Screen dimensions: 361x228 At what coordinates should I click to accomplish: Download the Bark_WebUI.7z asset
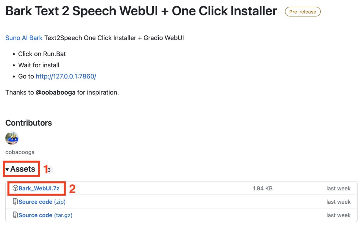39,188
